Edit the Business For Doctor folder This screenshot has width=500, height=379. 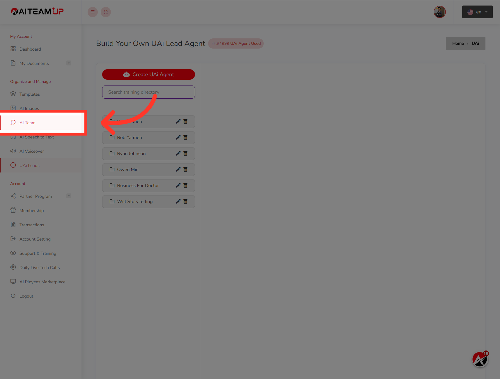click(x=178, y=185)
